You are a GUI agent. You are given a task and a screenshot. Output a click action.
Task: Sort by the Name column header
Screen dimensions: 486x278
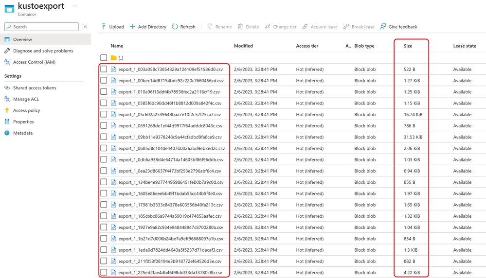pos(117,46)
